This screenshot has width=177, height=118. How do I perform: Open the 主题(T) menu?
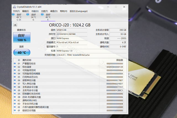(x=44, y=11)
